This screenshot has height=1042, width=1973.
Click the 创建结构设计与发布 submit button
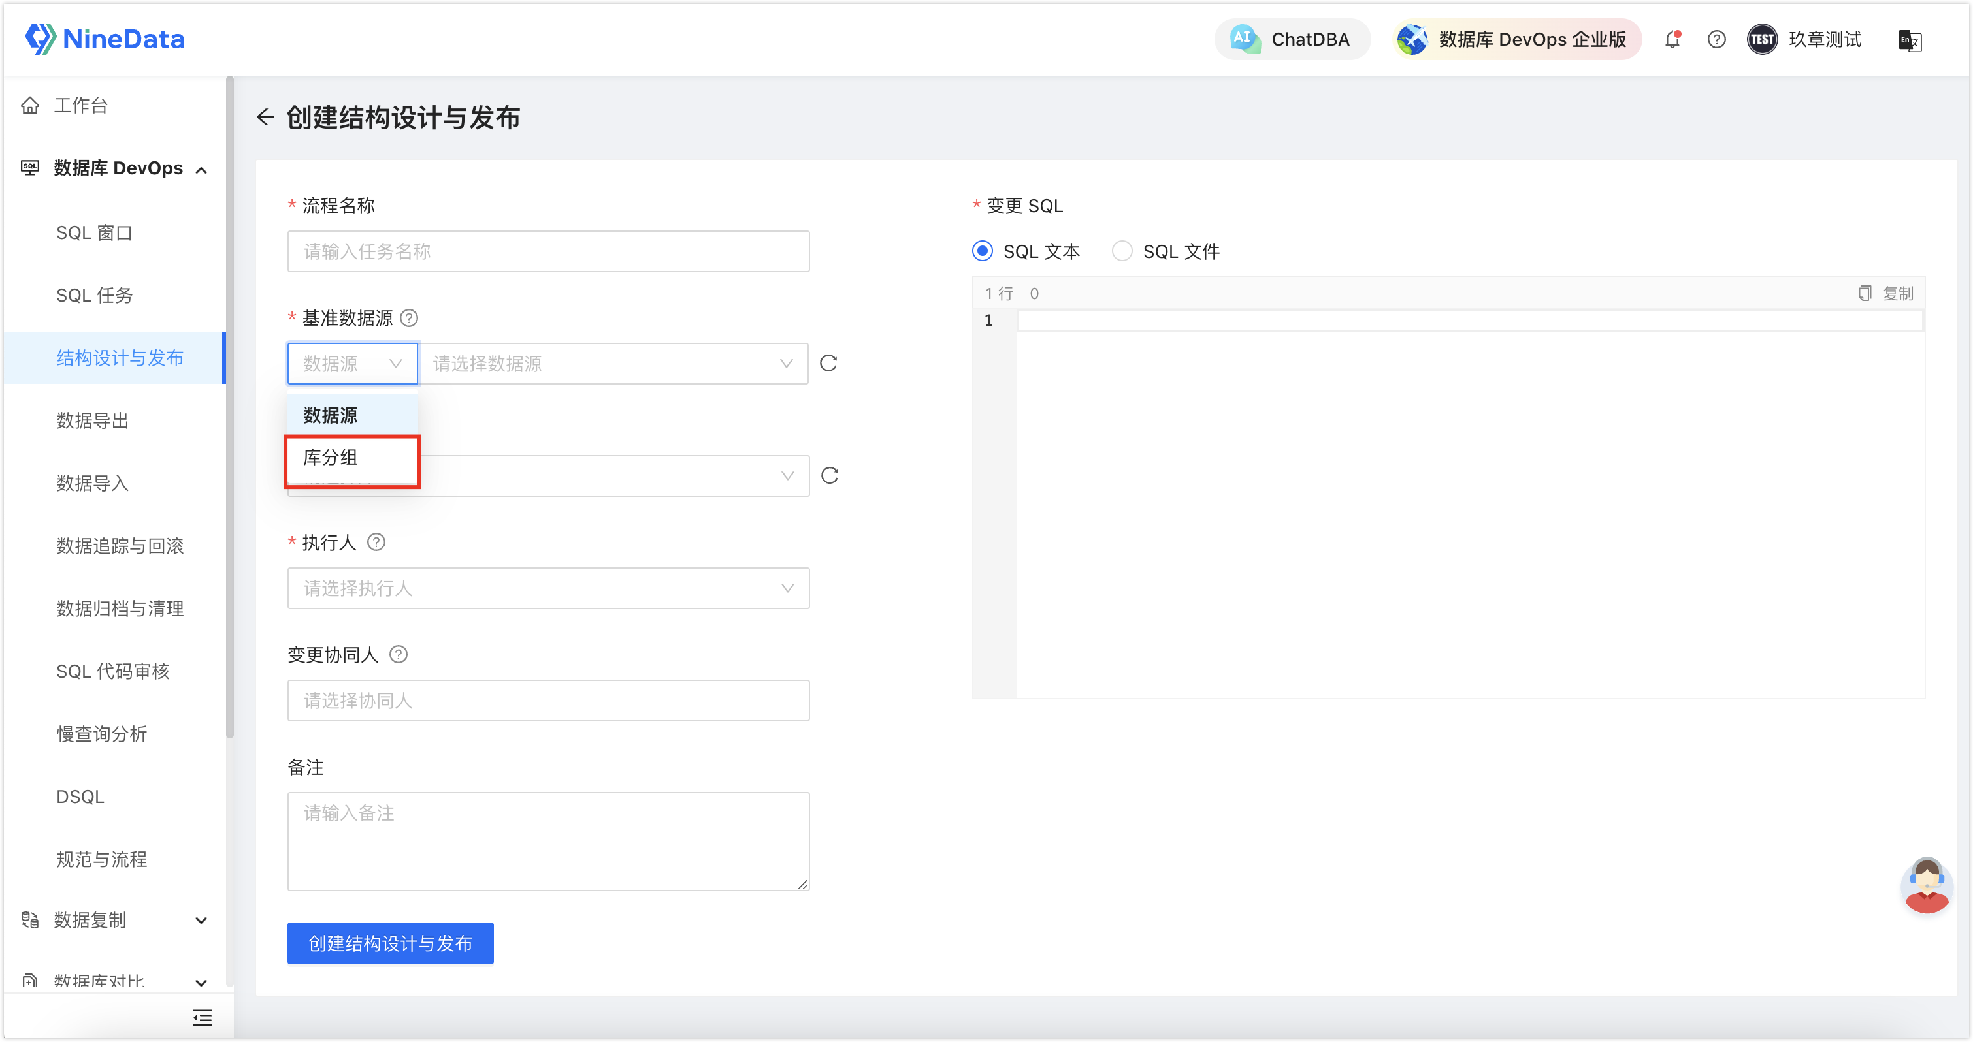[390, 943]
